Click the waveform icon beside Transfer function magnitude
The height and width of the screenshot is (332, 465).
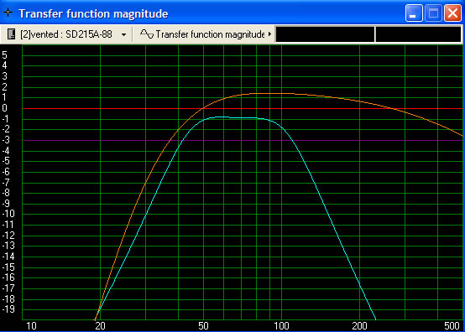(147, 34)
